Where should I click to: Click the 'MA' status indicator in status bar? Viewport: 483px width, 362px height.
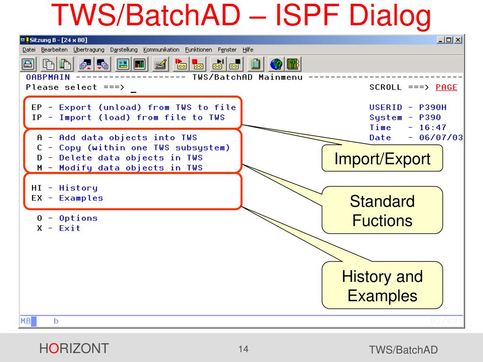click(x=26, y=321)
